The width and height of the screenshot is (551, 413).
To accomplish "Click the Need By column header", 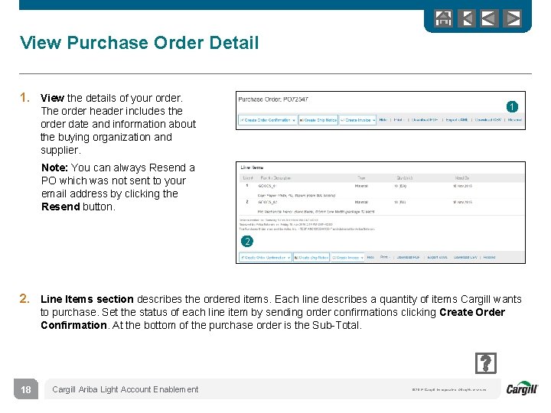I will coord(461,178).
